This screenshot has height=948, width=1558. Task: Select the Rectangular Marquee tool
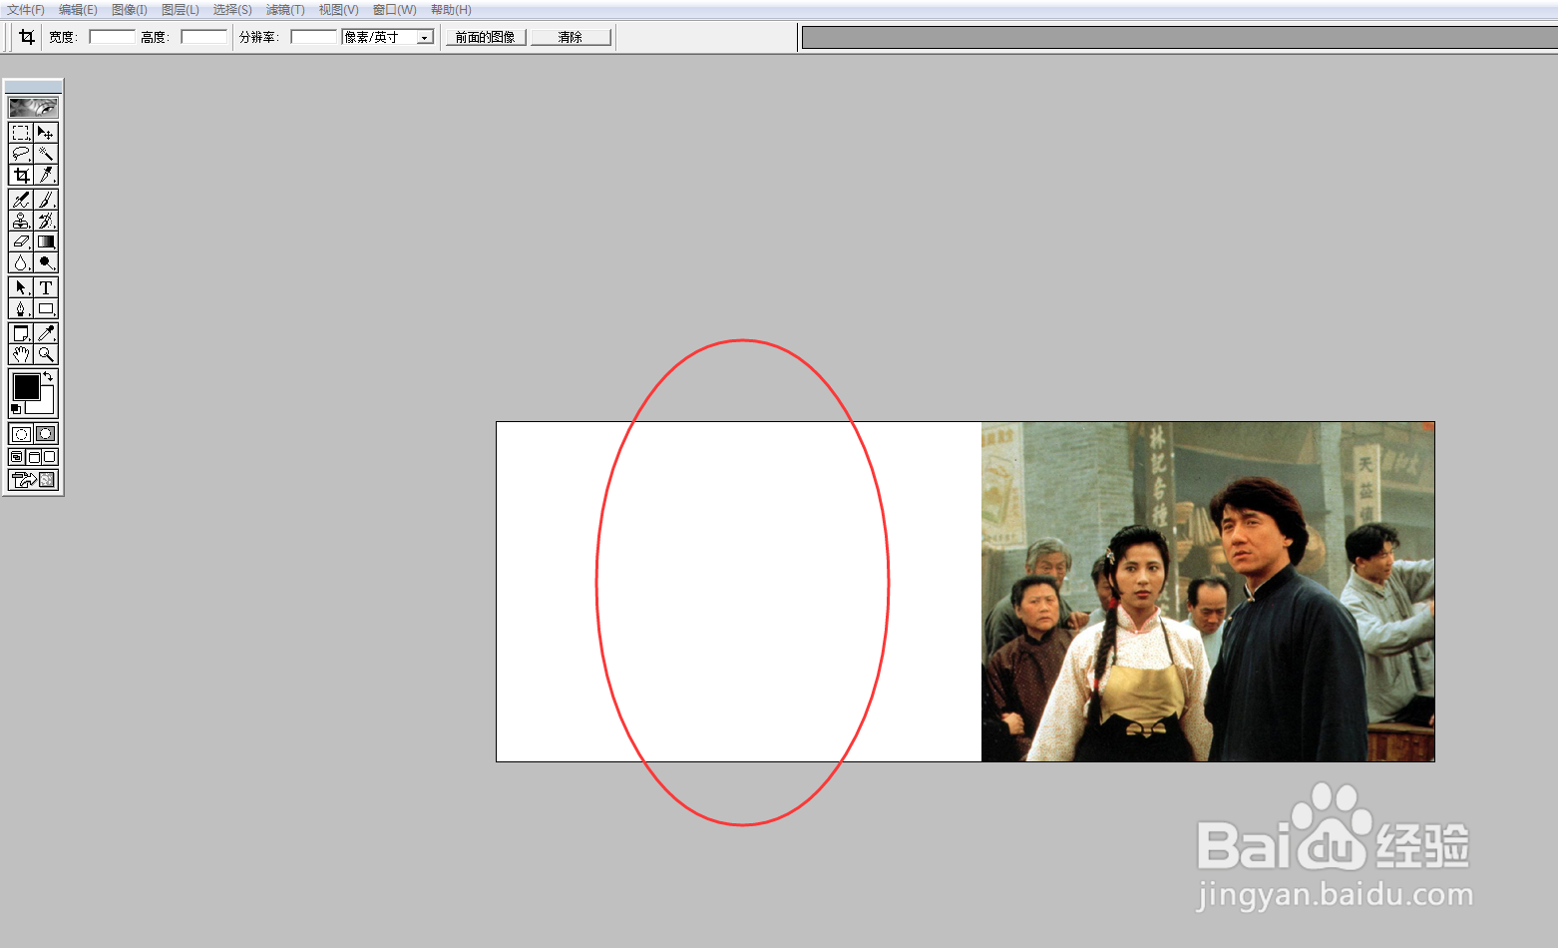point(21,133)
